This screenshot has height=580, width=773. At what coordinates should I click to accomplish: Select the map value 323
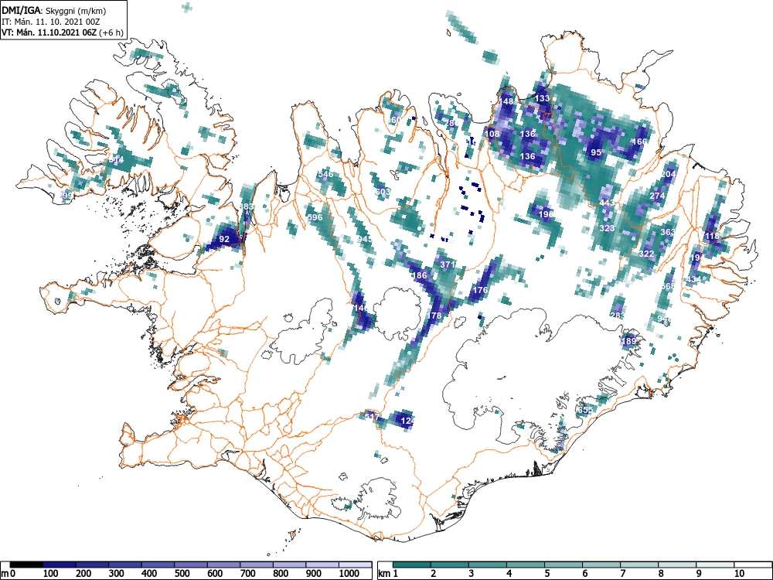click(x=608, y=228)
